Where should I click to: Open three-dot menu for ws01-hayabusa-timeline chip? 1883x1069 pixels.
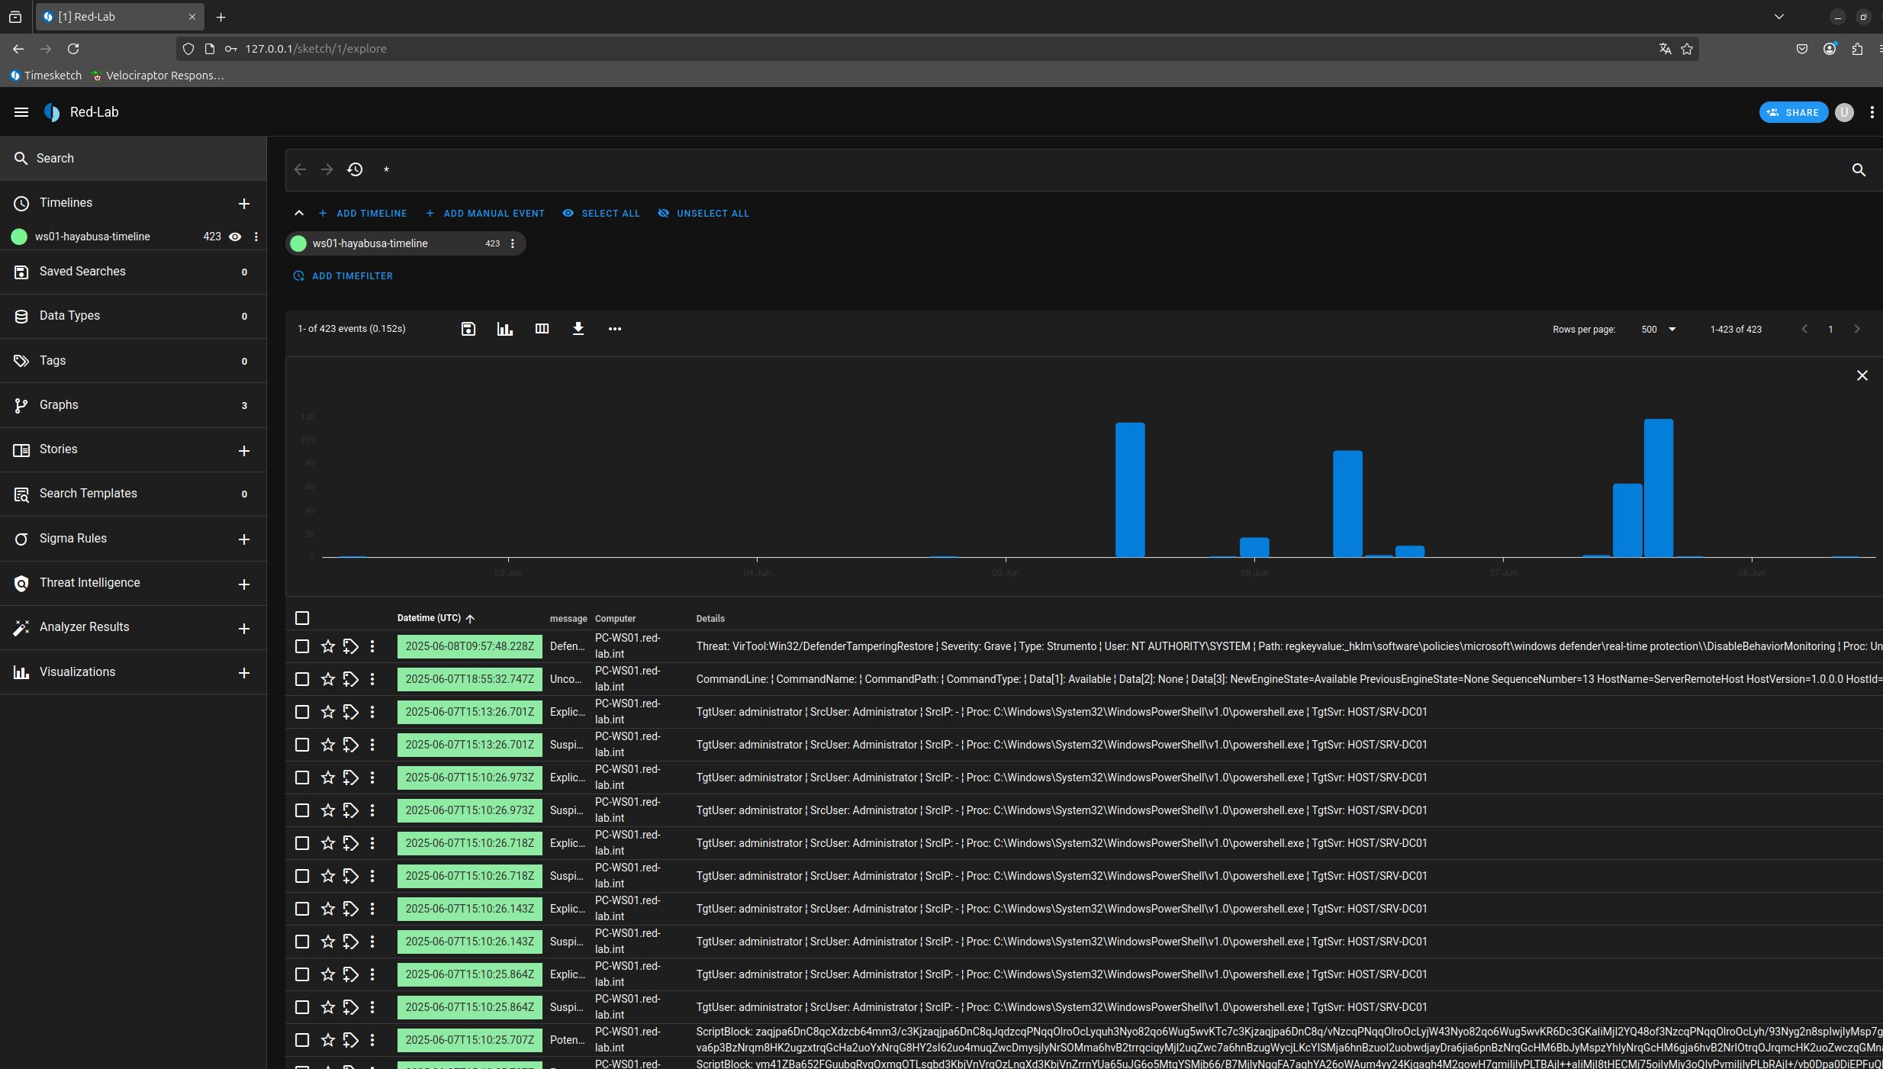point(513,243)
